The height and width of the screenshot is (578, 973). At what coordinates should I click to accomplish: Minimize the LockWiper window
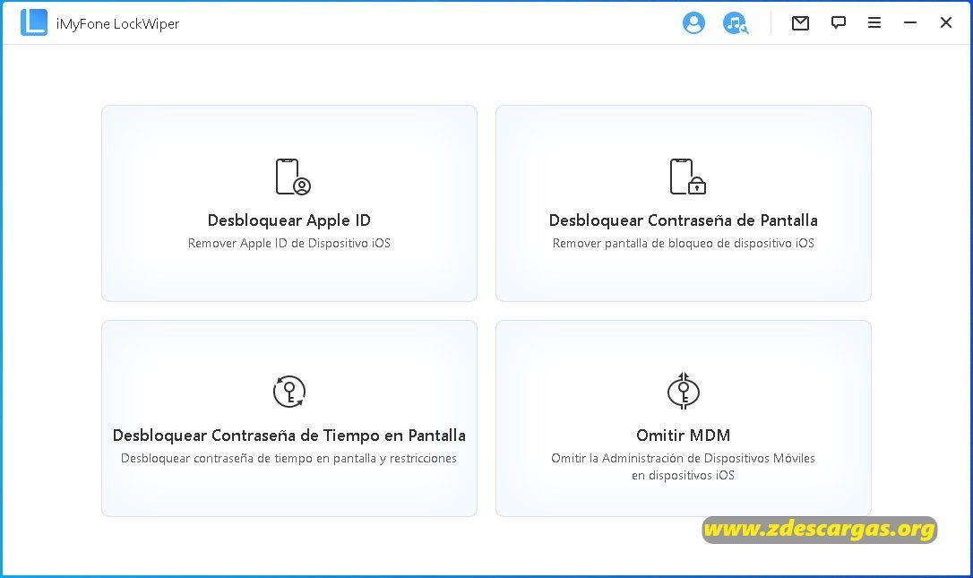(910, 23)
